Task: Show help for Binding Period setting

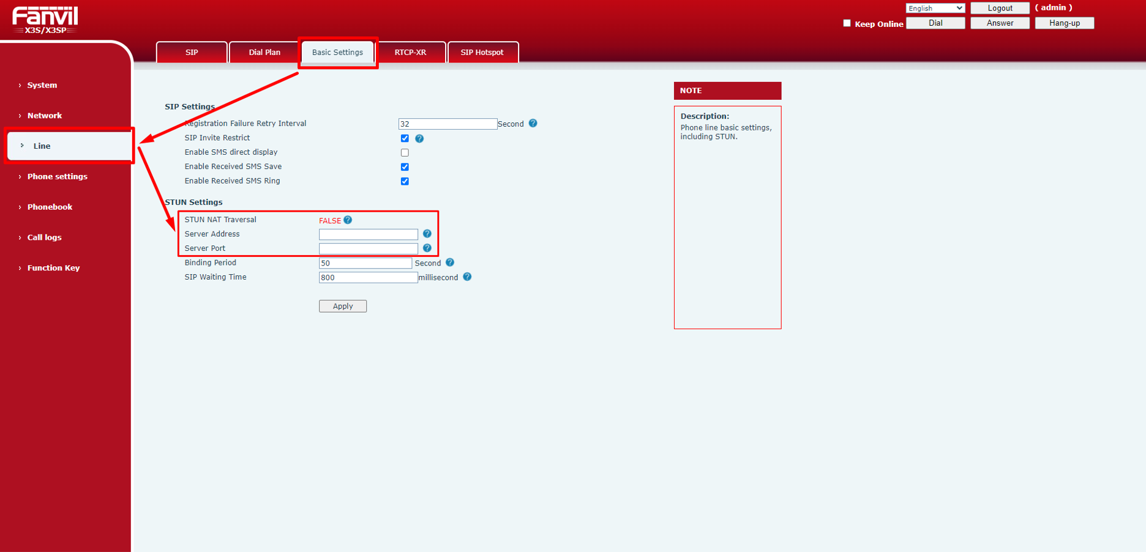Action: (450, 263)
